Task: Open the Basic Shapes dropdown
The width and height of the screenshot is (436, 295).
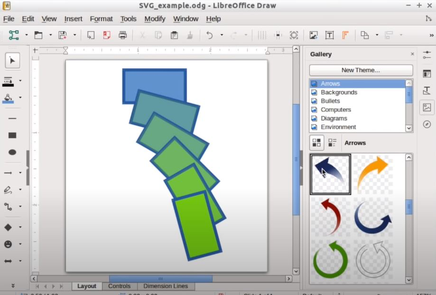Action: (x=20, y=227)
